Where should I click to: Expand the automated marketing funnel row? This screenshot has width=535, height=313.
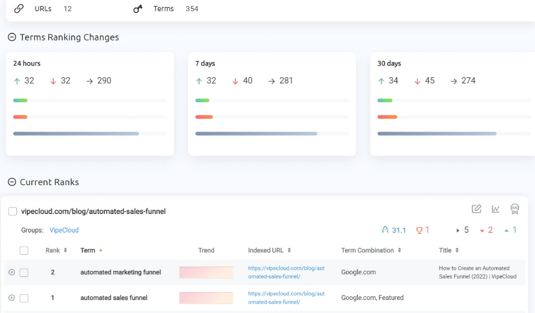pyautogui.click(x=11, y=272)
